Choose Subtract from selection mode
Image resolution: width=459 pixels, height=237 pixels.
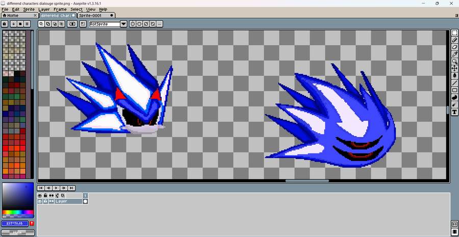[55, 24]
